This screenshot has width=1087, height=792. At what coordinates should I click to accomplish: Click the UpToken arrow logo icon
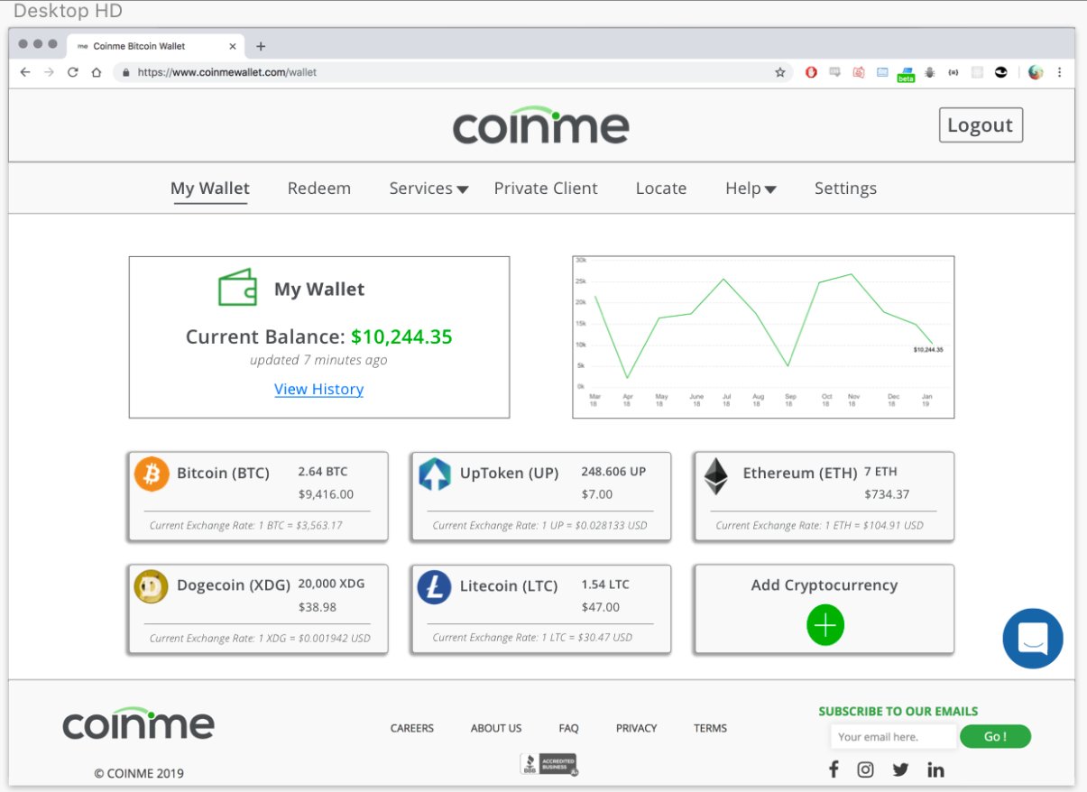pos(435,474)
